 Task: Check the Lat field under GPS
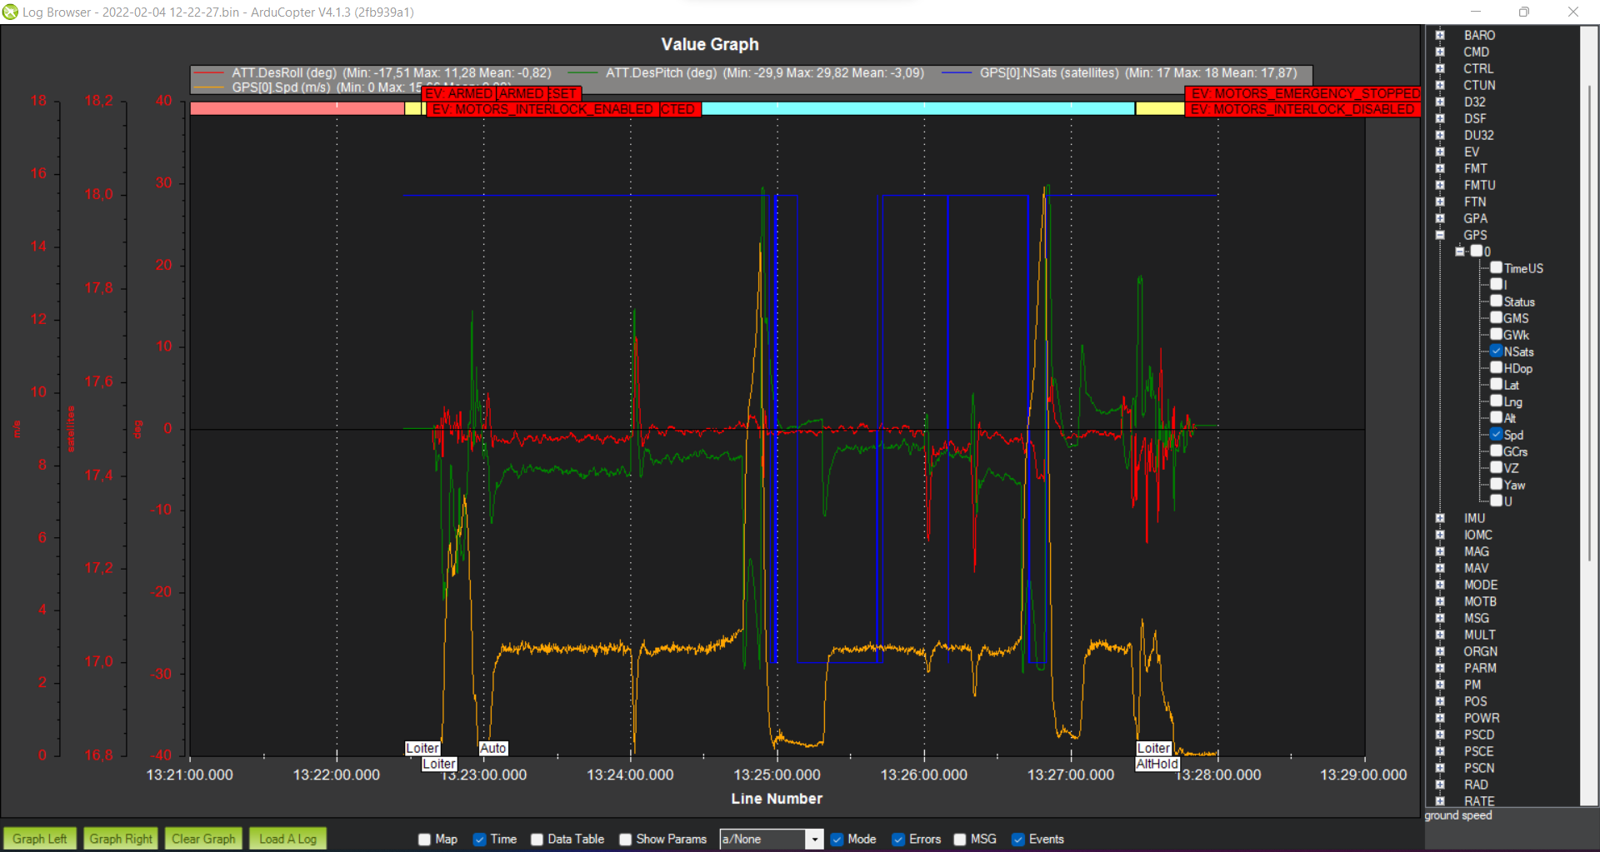(1496, 384)
